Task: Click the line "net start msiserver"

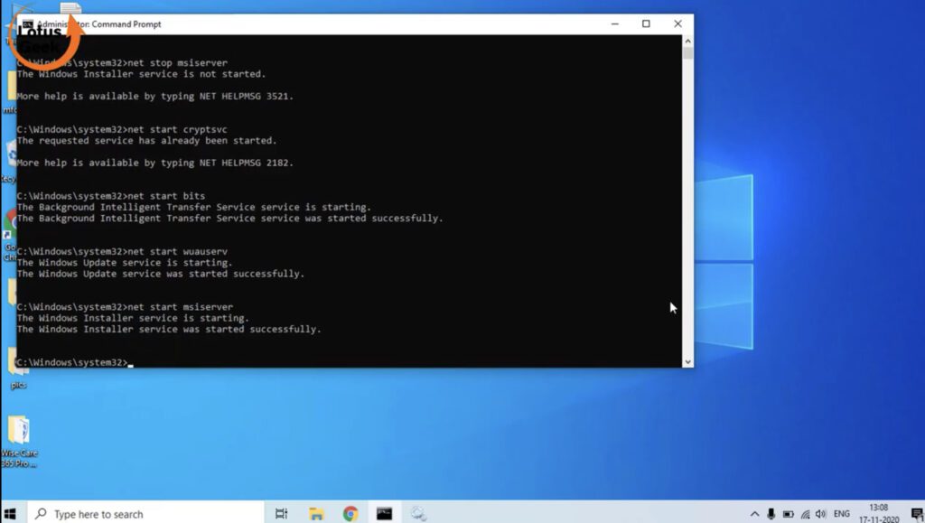Action: pos(125,306)
